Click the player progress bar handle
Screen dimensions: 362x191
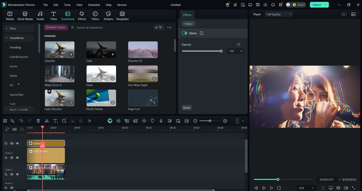[x=278, y=179]
